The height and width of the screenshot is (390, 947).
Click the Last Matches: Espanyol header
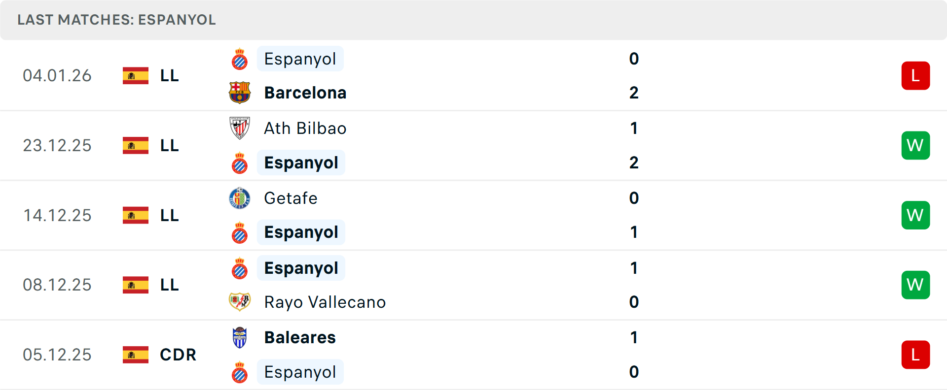[116, 20]
